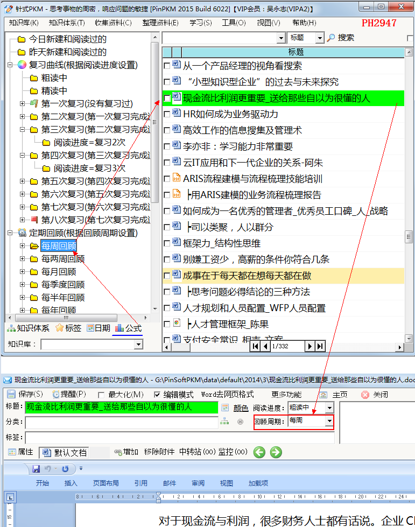Open the calendar icon beside title field
This screenshot has width=415, height=527.
(x=225, y=408)
